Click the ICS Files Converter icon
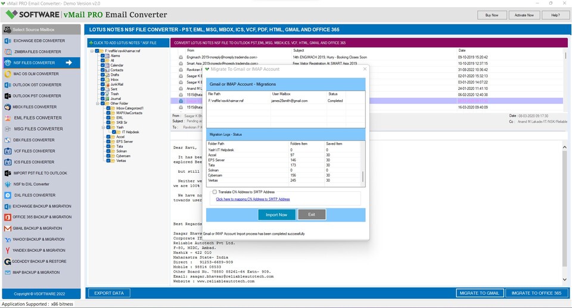This screenshot has width=572, height=308. click(x=8, y=162)
